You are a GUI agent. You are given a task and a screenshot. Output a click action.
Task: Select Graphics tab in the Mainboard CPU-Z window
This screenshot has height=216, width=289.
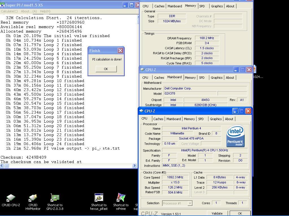click(217, 78)
